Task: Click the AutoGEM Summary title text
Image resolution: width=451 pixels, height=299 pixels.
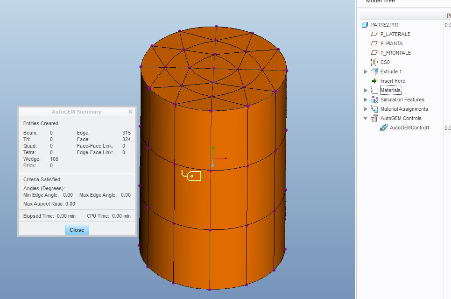Action: coord(77,112)
